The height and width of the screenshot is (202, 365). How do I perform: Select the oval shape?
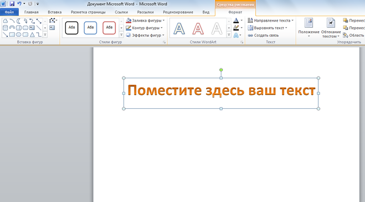(19, 35)
